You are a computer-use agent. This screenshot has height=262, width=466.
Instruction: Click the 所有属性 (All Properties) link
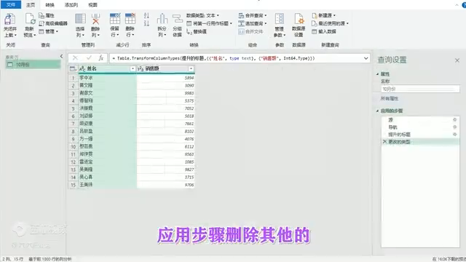[390, 99]
